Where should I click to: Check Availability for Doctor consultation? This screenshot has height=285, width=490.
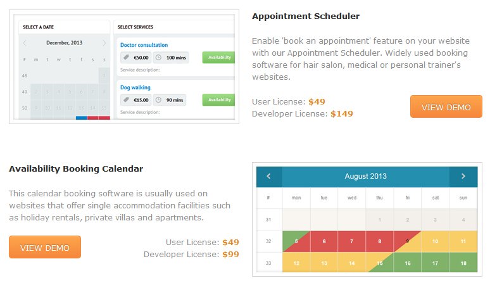(x=219, y=58)
